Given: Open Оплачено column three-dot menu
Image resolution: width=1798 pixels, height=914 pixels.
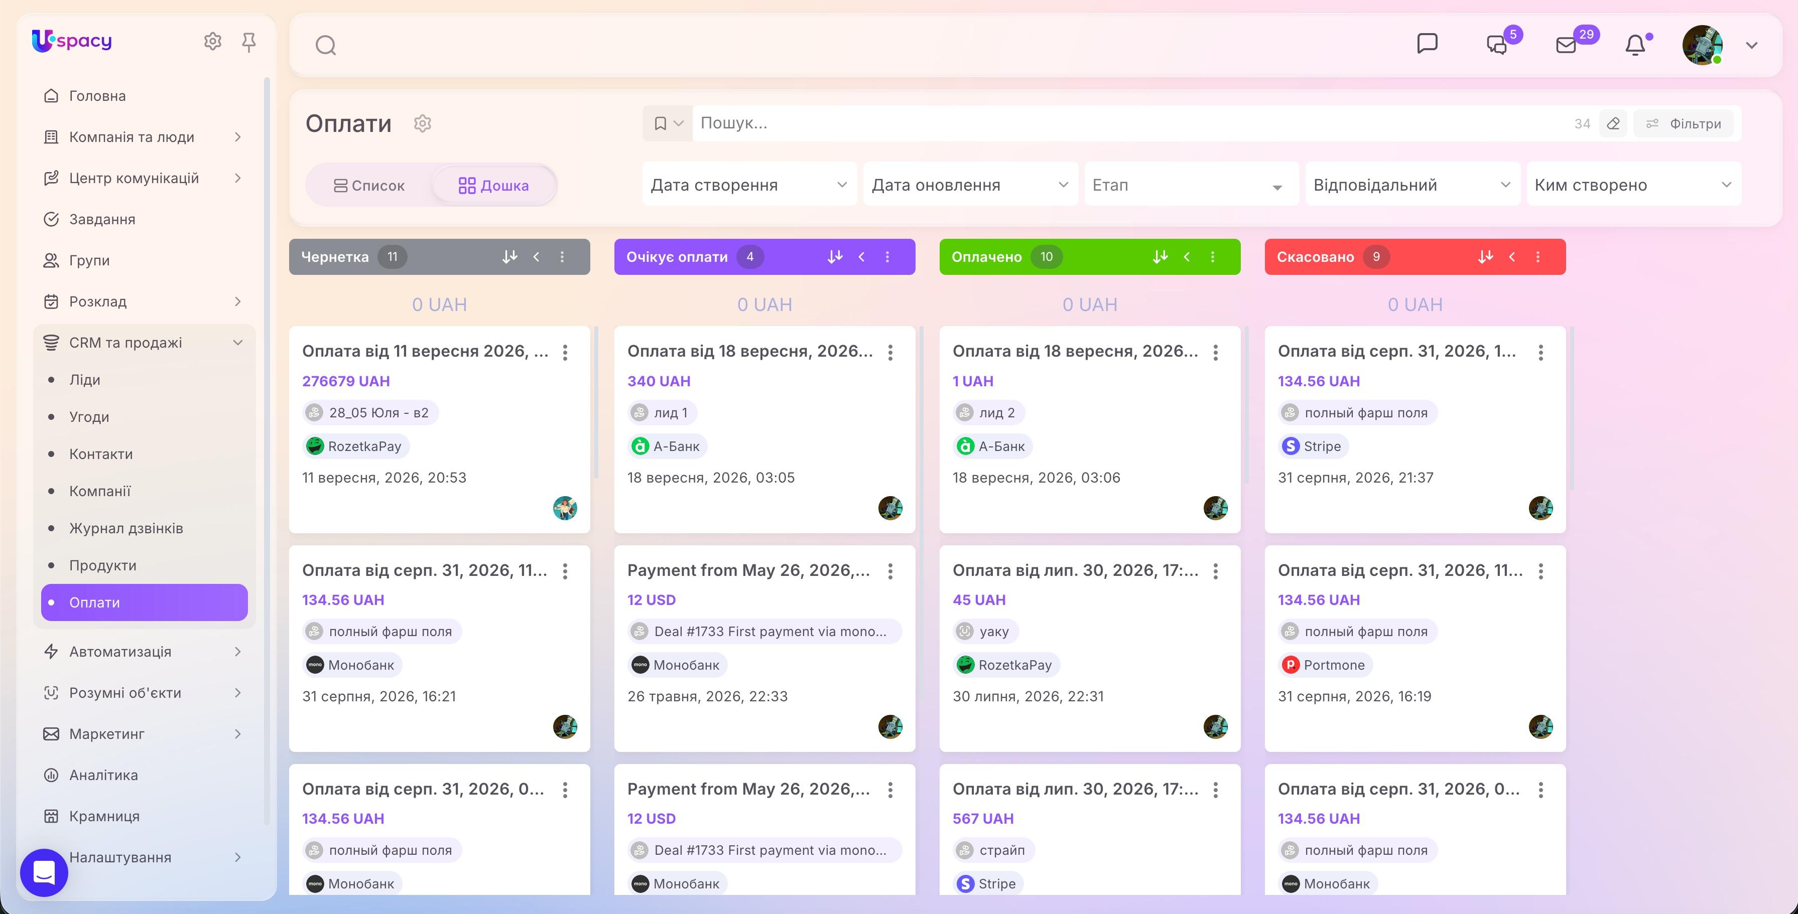Looking at the screenshot, I should coord(1212,257).
